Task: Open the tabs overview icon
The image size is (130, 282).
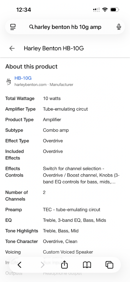Action: click(109, 265)
